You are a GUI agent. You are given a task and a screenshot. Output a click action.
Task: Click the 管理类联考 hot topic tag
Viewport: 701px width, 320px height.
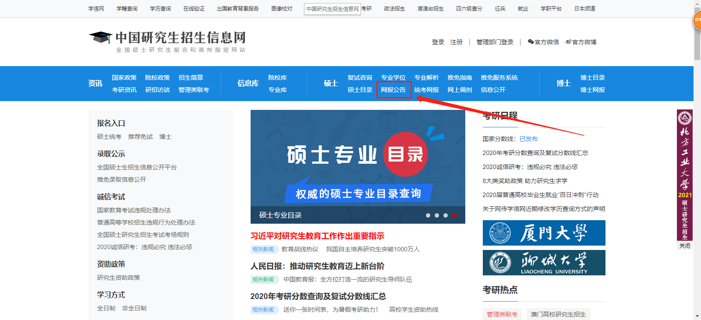(502, 314)
